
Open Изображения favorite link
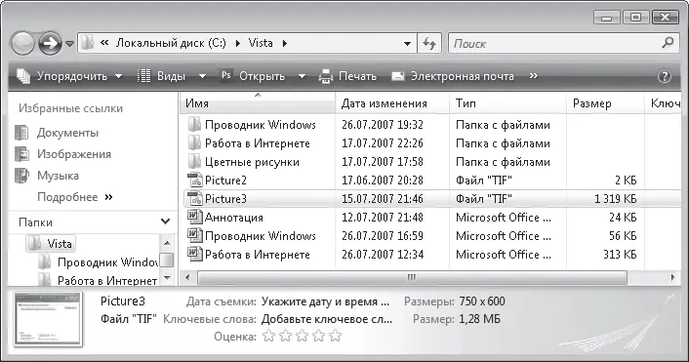click(x=74, y=154)
